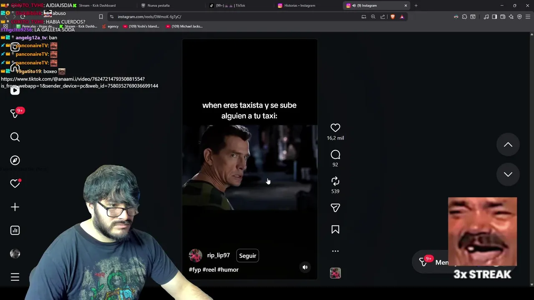Open the picture-in-picture icon in the address bar
The width and height of the screenshot is (534, 300).
click(363, 17)
